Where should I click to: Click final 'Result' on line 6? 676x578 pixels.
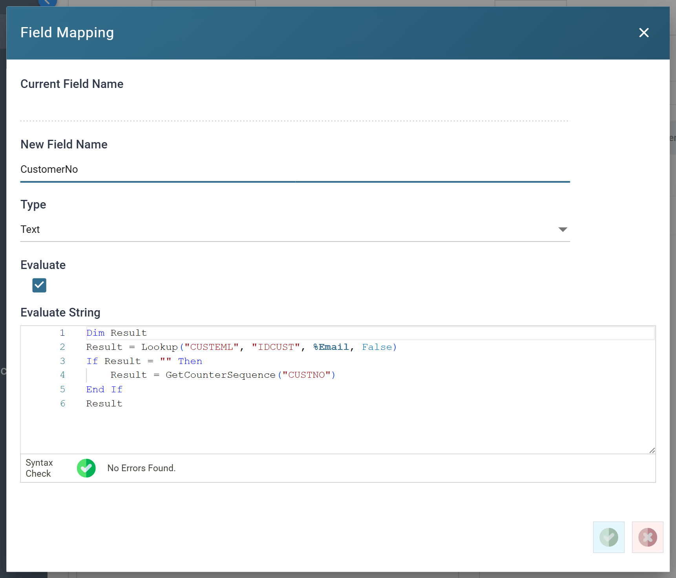coord(104,404)
